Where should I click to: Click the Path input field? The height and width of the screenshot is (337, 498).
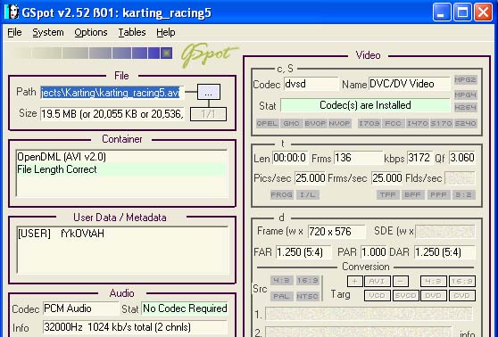(x=112, y=93)
